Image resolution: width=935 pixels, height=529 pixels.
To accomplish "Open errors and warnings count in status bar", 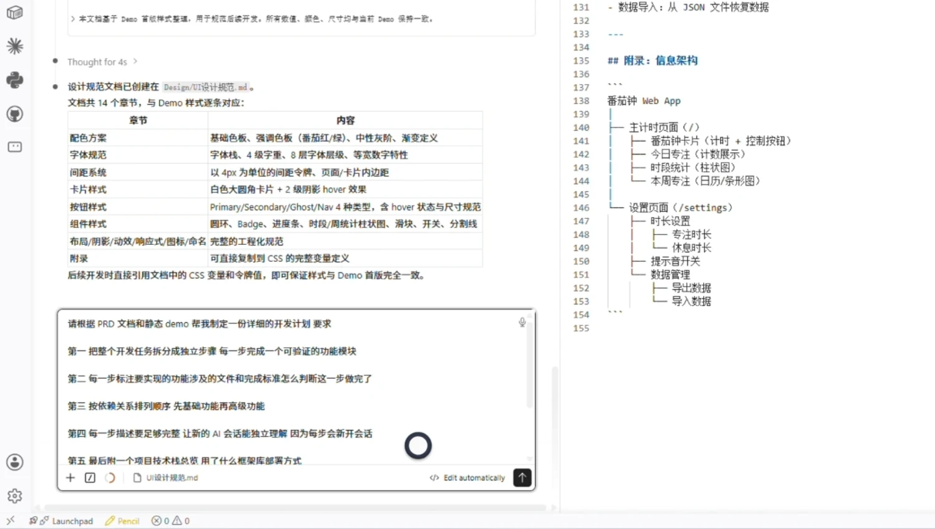I will [171, 521].
